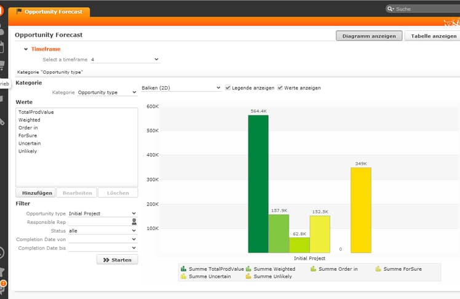This screenshot has height=299, width=460.
Task: Disable the Werte anzeigen checkbox
Action: (280, 88)
